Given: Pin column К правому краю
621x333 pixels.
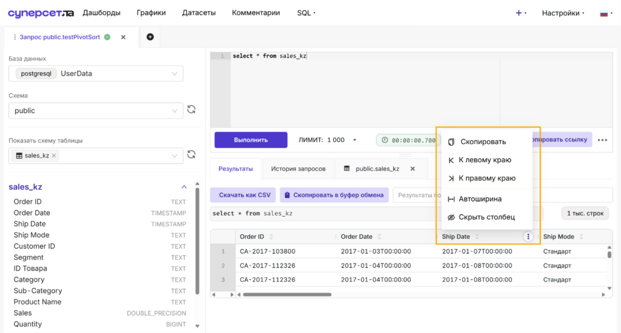Looking at the screenshot, I should (x=486, y=178).
